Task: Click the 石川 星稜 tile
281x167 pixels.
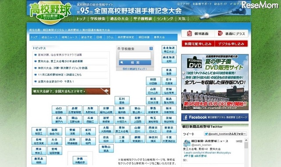Action: point(122,100)
